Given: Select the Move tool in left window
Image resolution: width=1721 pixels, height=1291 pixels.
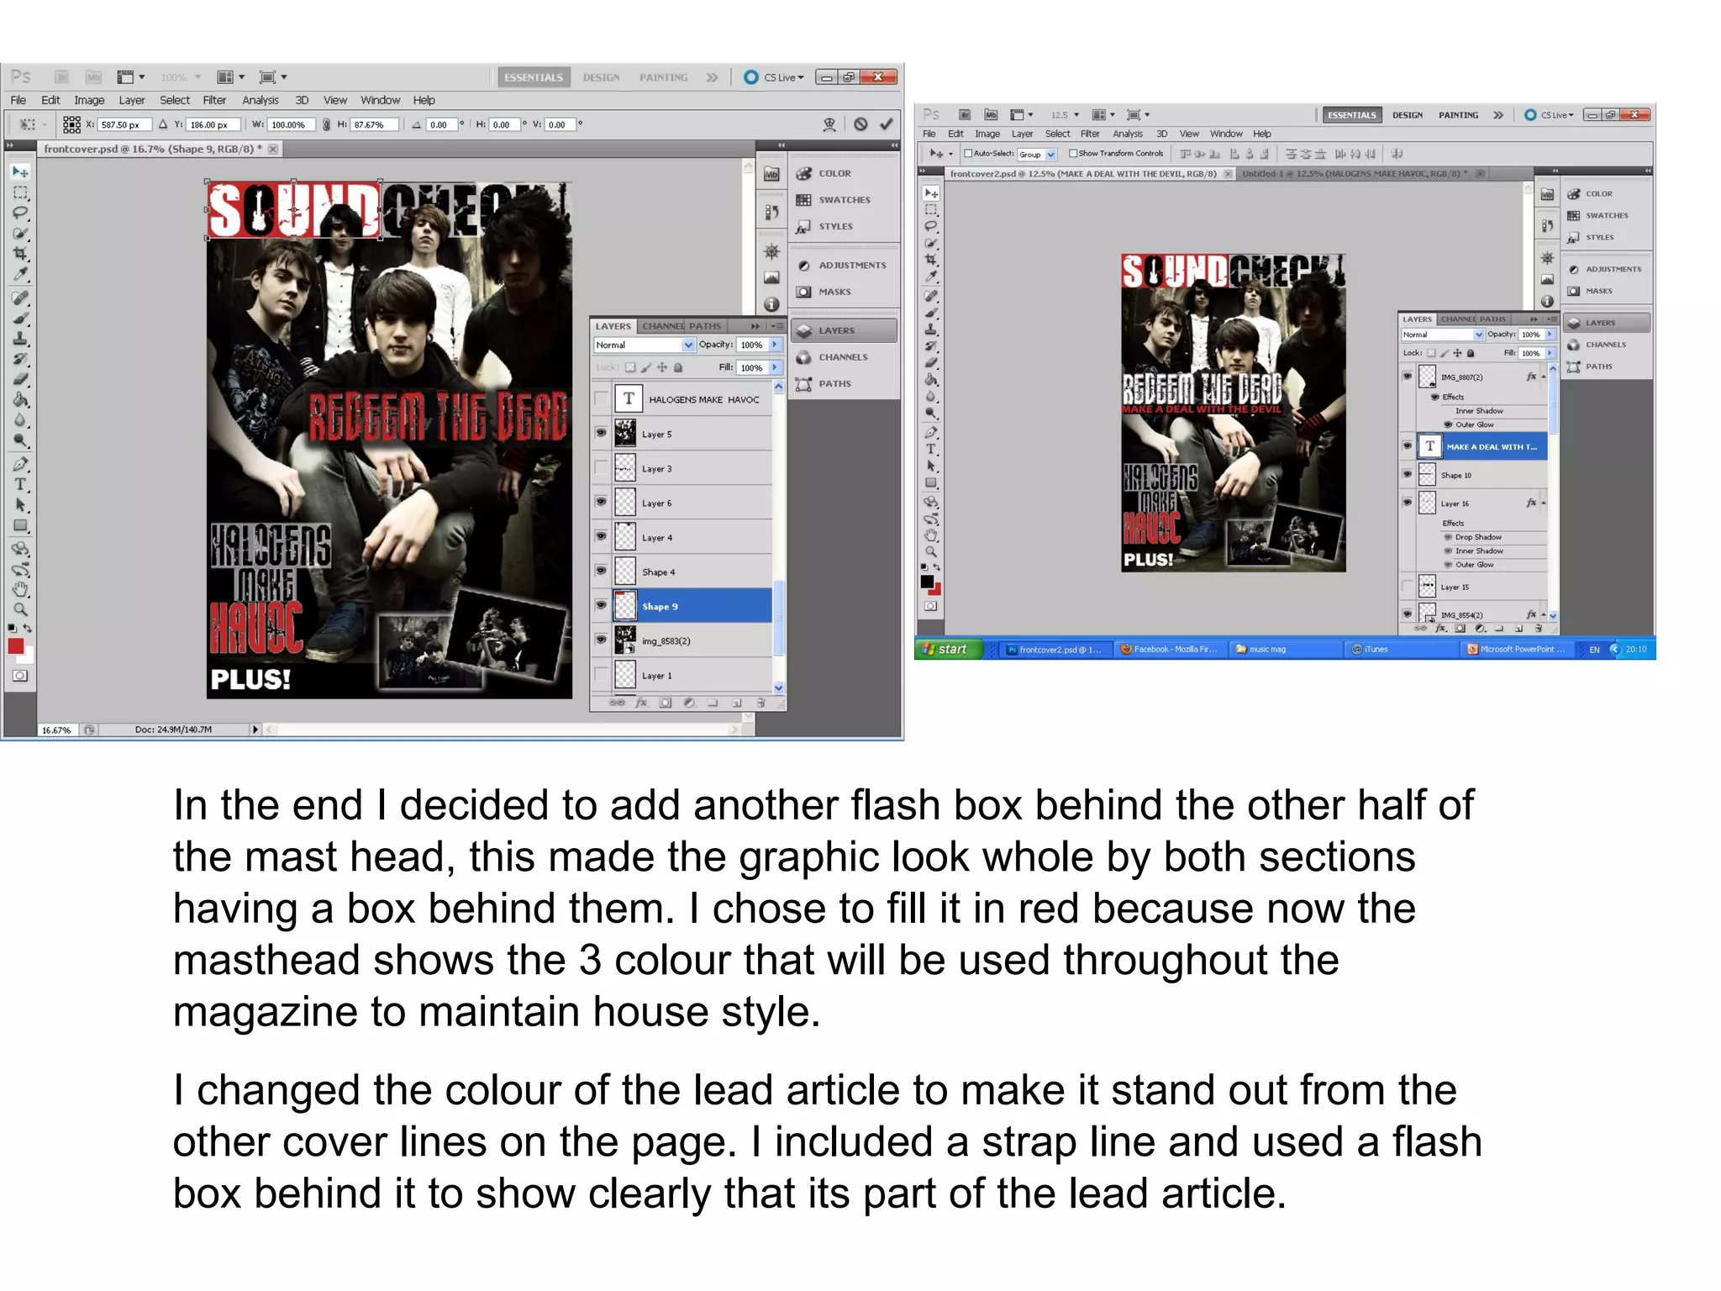Looking at the screenshot, I should (20, 171).
